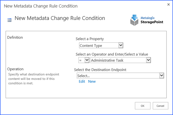
Task: Click the New endpoint link
Action: tap(92, 81)
